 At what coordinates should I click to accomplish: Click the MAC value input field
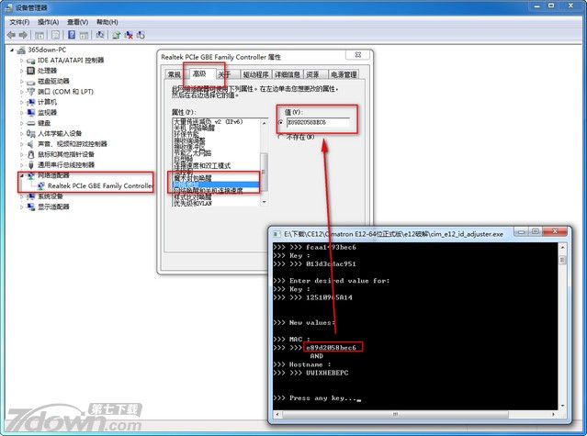coord(318,122)
